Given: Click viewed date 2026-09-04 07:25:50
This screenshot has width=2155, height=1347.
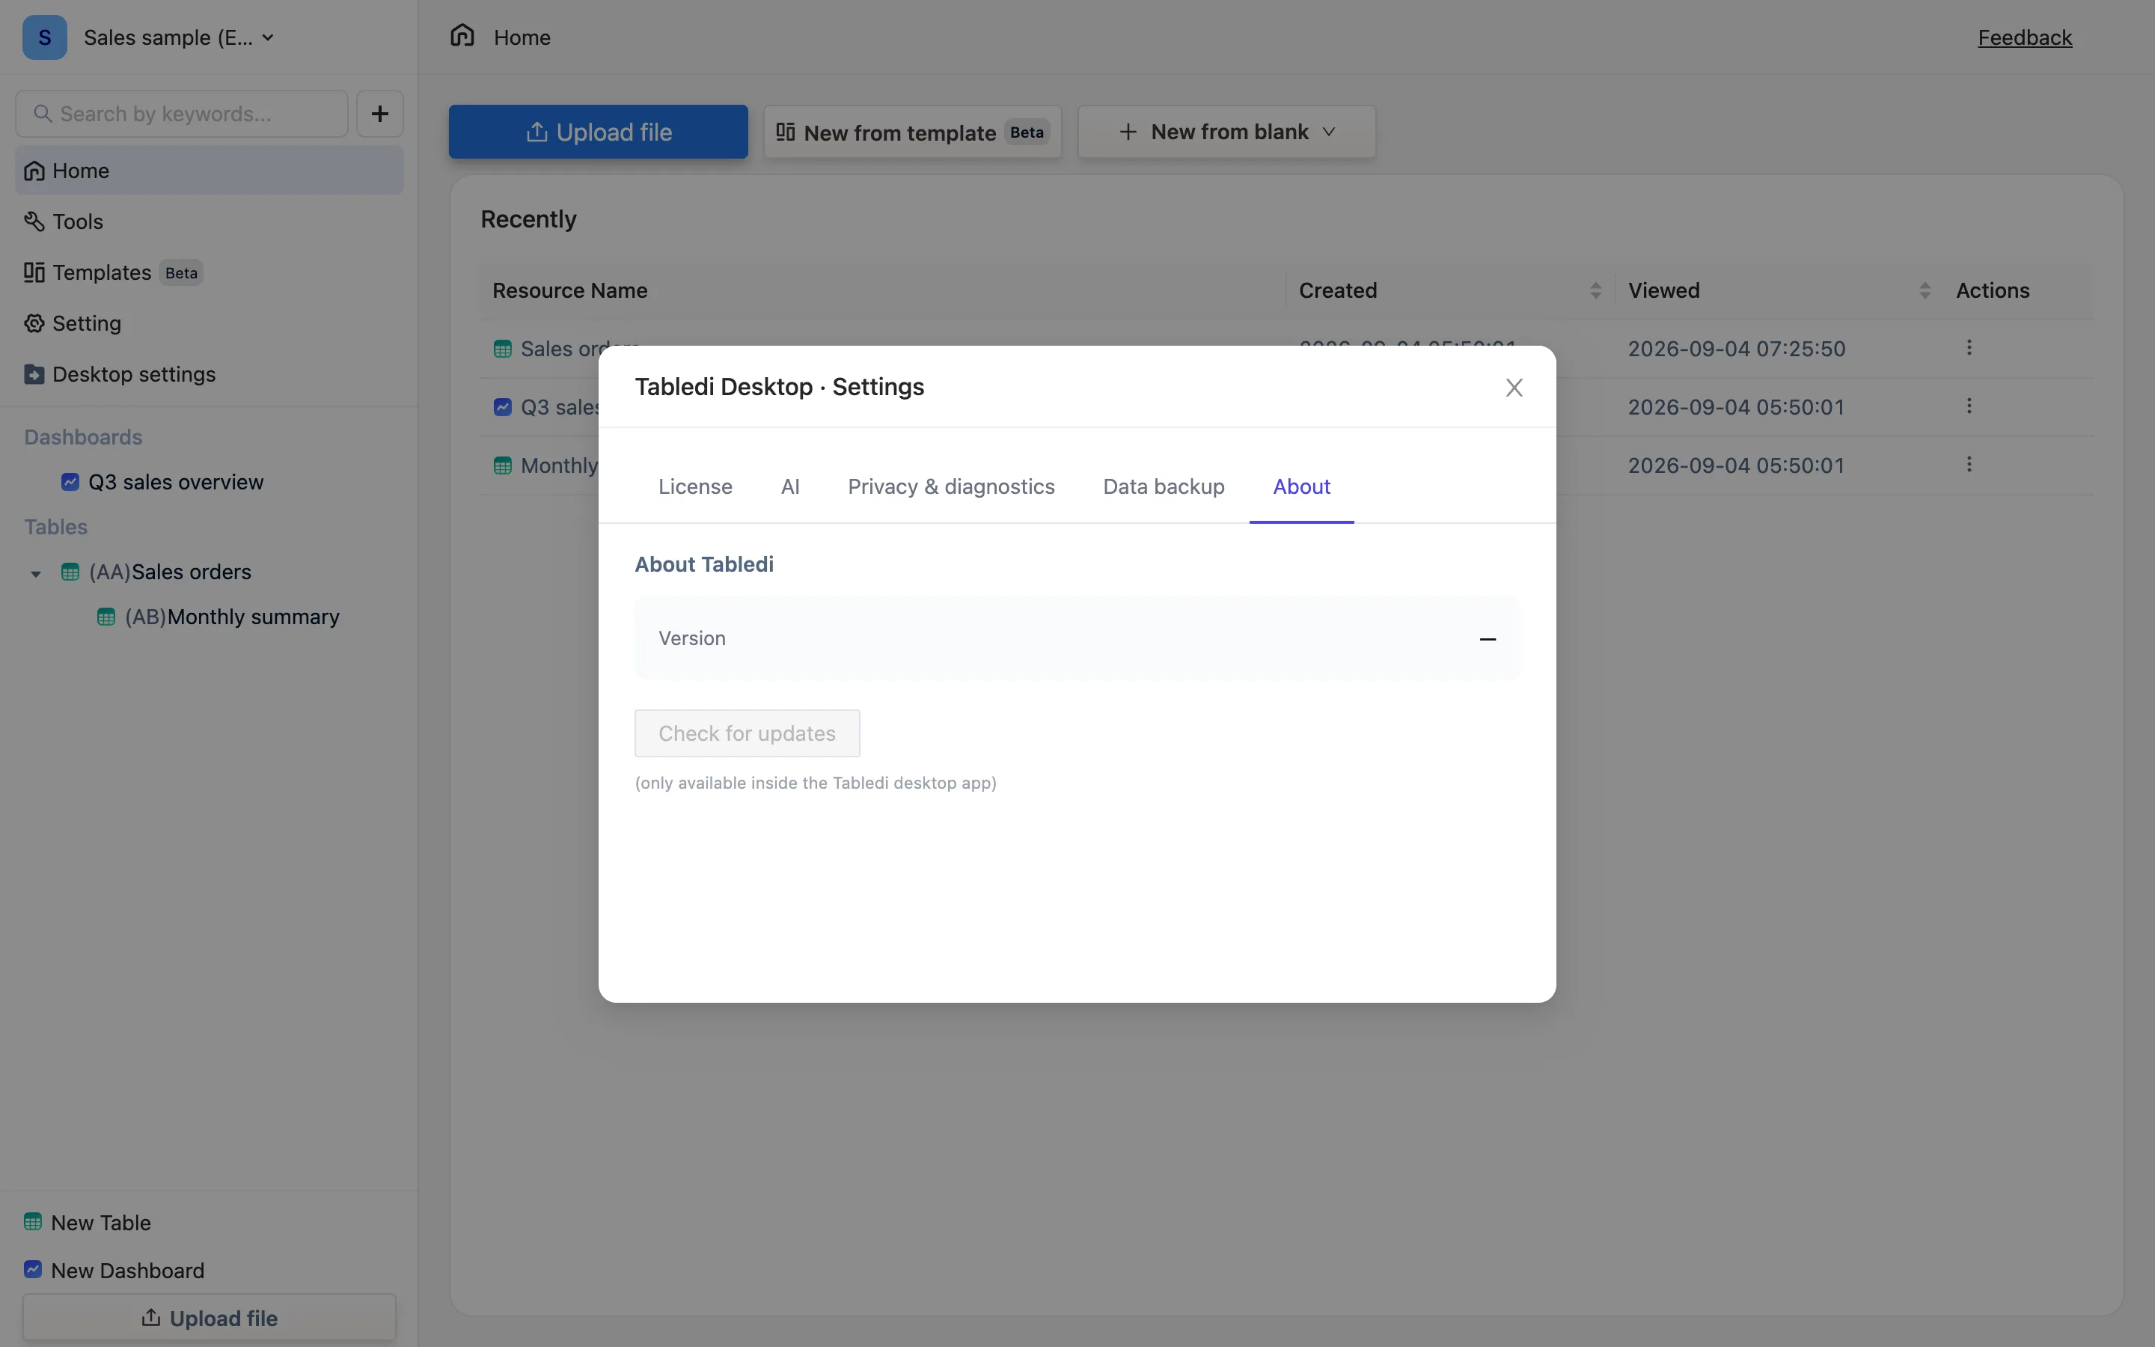Looking at the screenshot, I should (x=1737, y=348).
